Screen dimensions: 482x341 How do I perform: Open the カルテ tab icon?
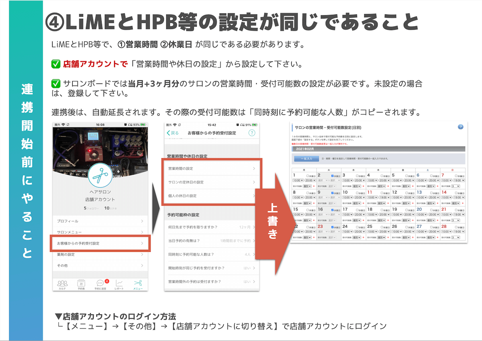click(62, 285)
